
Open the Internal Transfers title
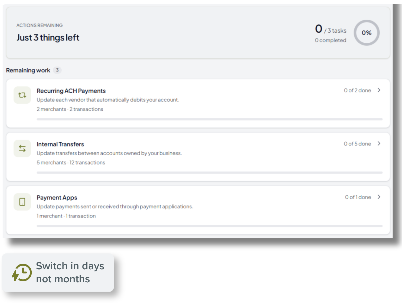(60, 144)
